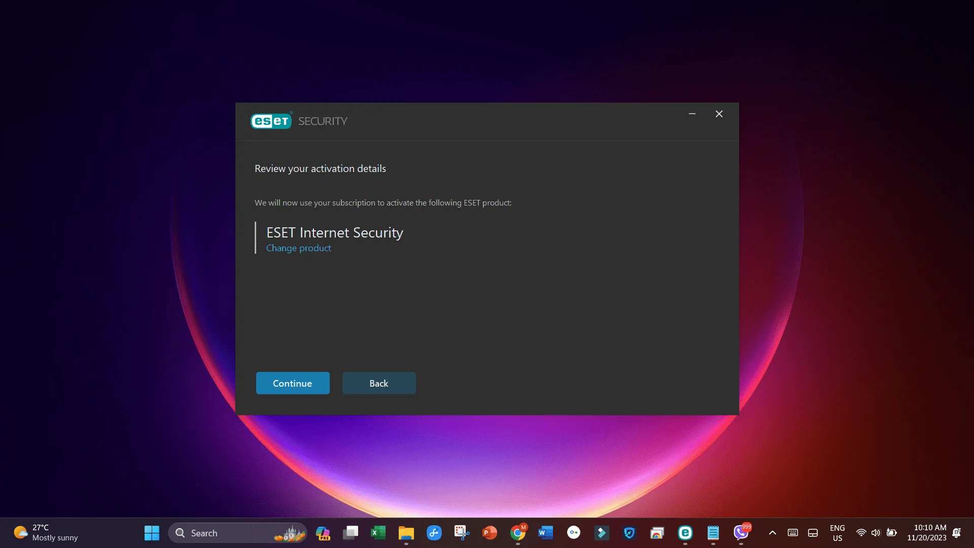The width and height of the screenshot is (974, 548).
Task: Open the dark teal arrow app icon
Action: (601, 533)
